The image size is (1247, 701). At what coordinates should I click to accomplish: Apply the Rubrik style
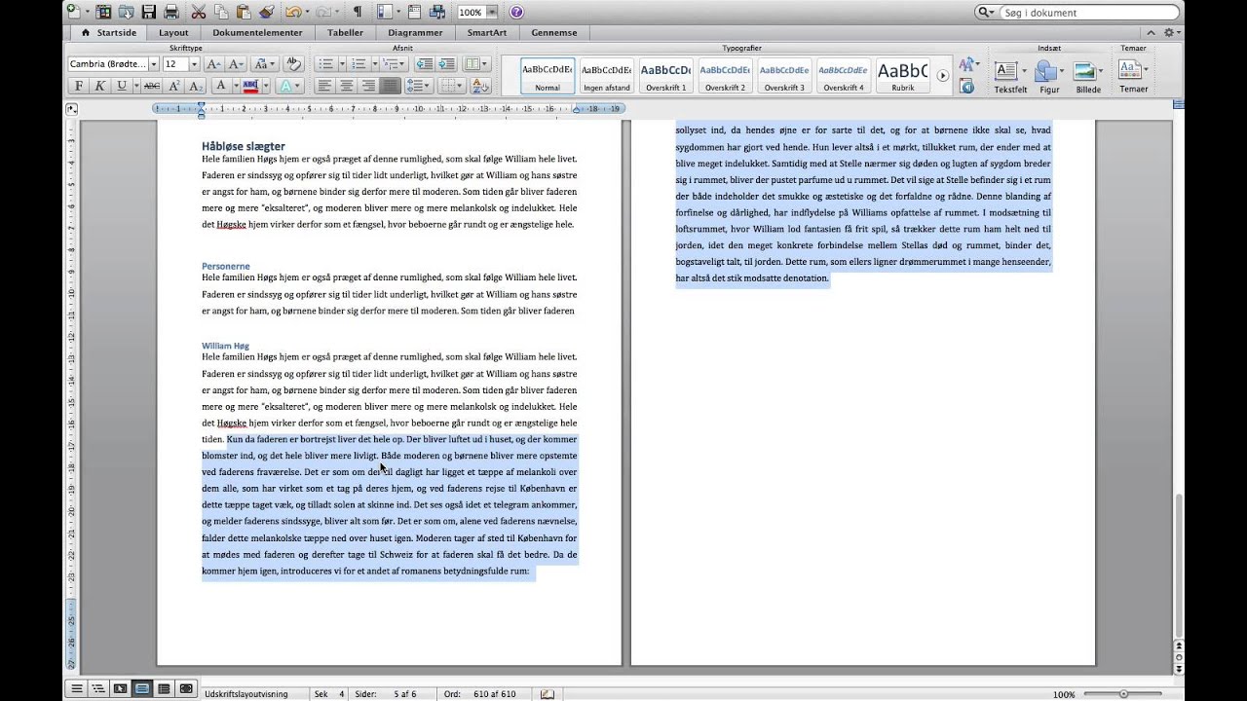click(902, 75)
